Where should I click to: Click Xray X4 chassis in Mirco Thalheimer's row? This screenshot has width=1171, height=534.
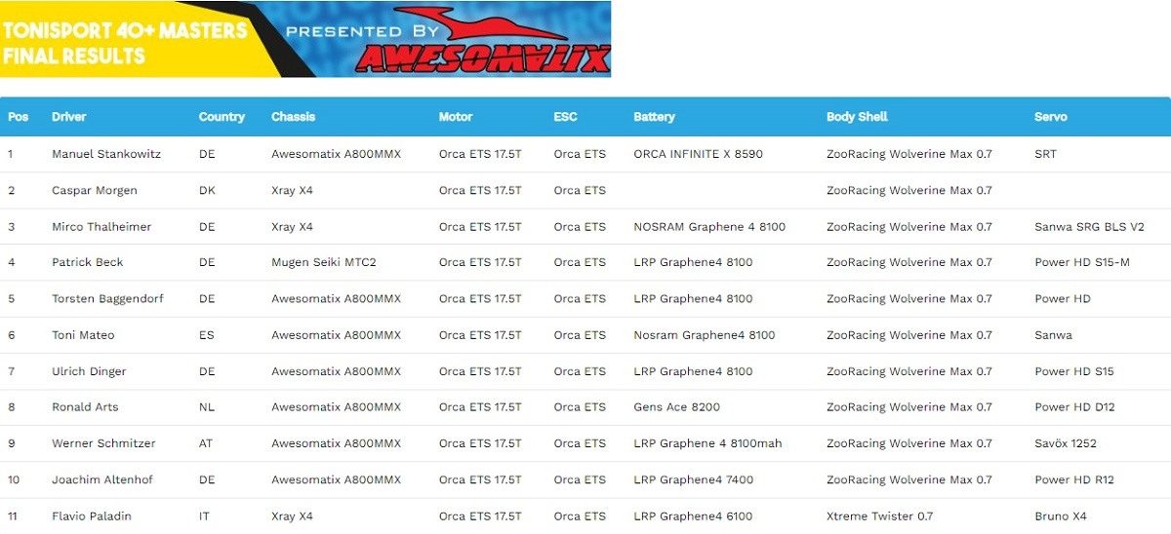pos(292,227)
